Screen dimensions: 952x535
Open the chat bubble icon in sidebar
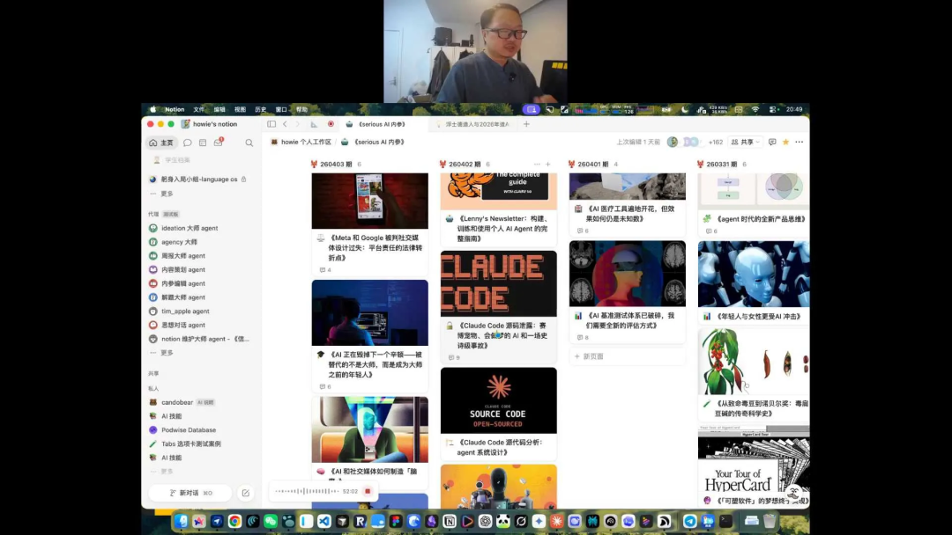click(188, 143)
